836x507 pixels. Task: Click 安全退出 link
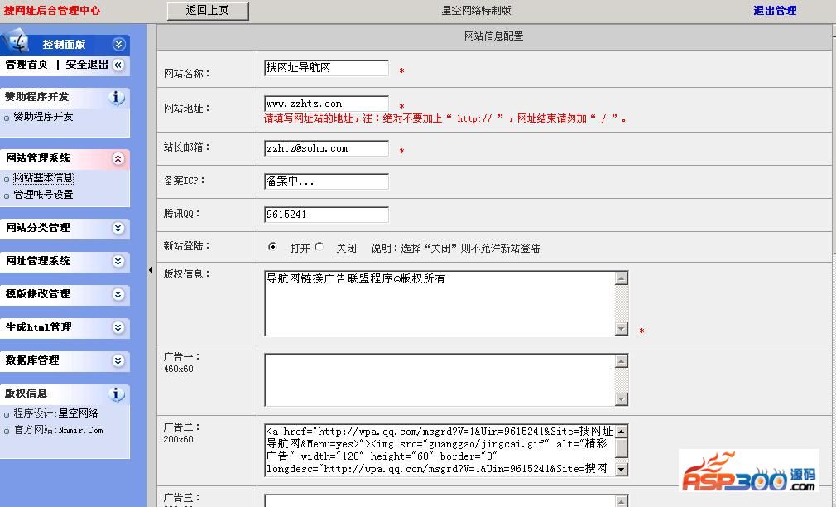coord(87,65)
